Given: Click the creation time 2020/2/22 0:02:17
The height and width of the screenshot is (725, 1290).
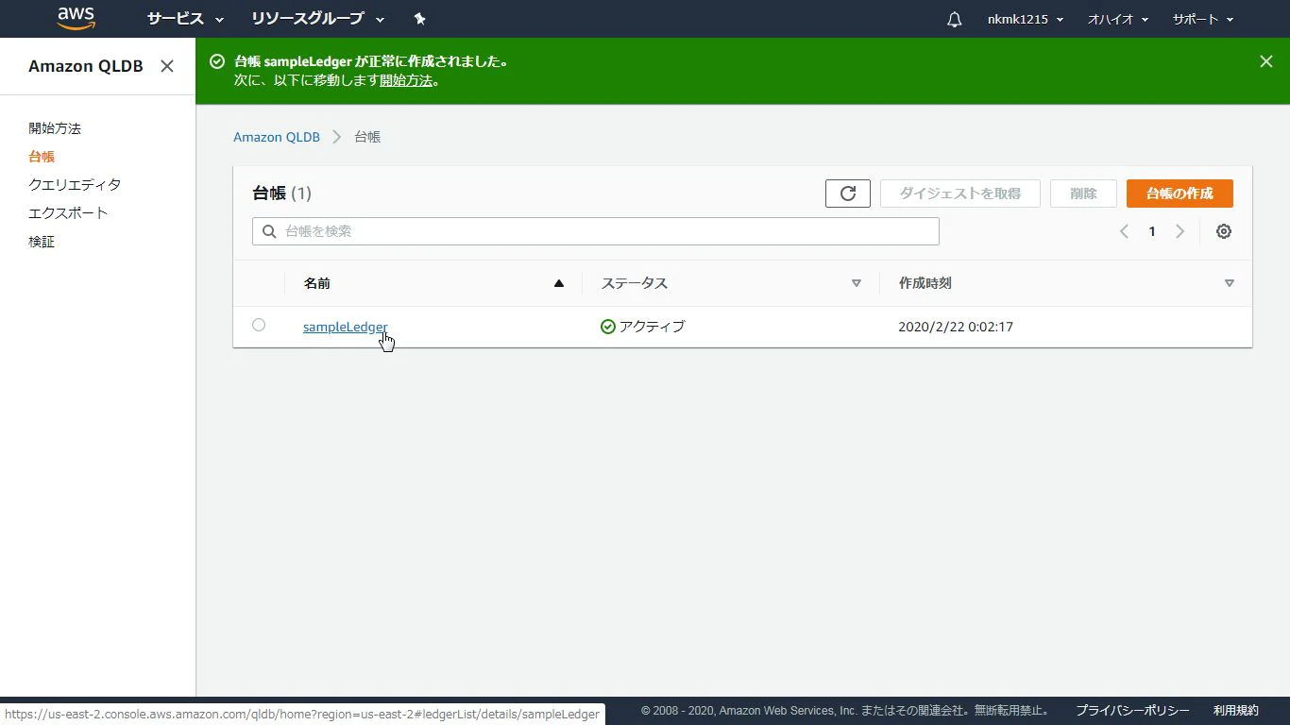Looking at the screenshot, I should point(956,327).
